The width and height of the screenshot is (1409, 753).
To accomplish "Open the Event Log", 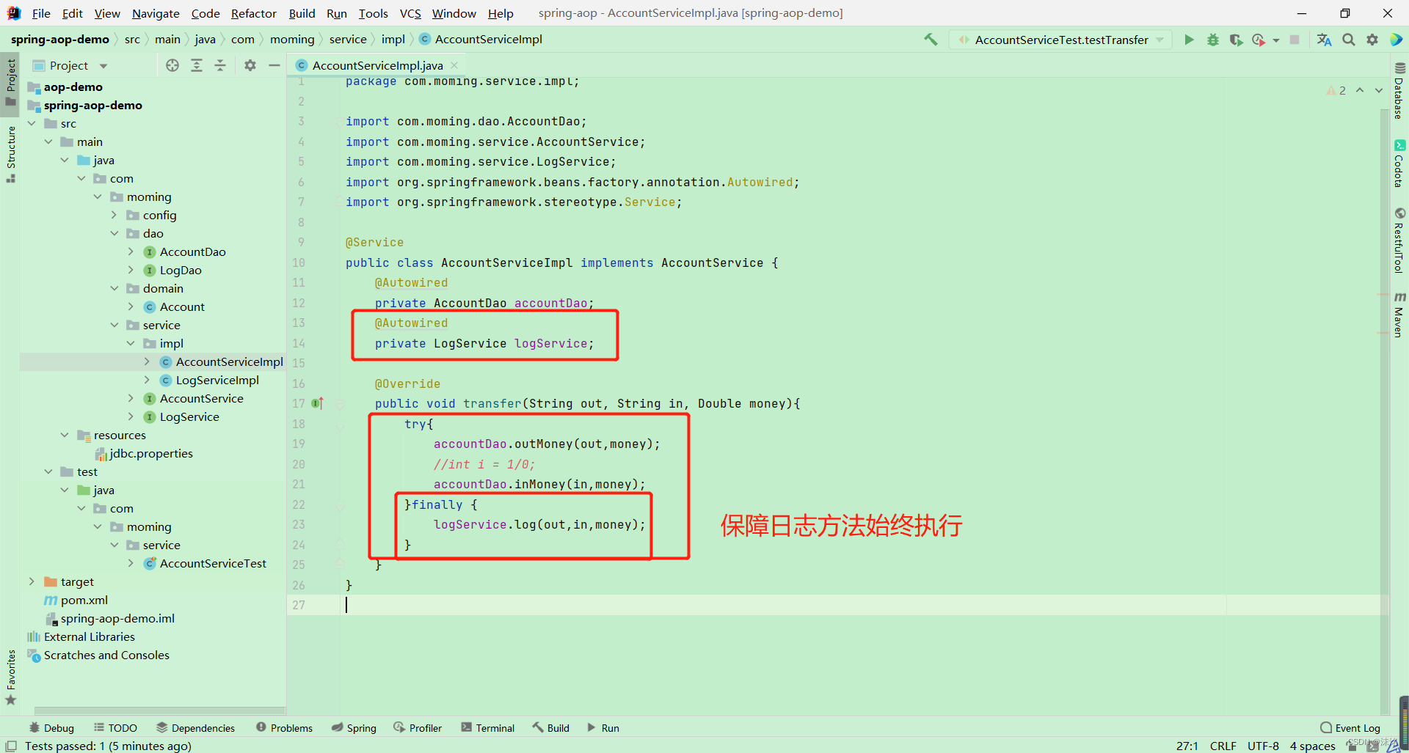I will click(x=1350, y=728).
